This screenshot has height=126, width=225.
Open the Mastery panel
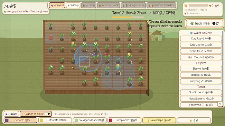pos(11,114)
